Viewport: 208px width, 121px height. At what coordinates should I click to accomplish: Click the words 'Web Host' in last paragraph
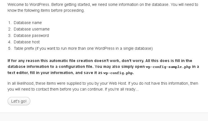click(117, 84)
